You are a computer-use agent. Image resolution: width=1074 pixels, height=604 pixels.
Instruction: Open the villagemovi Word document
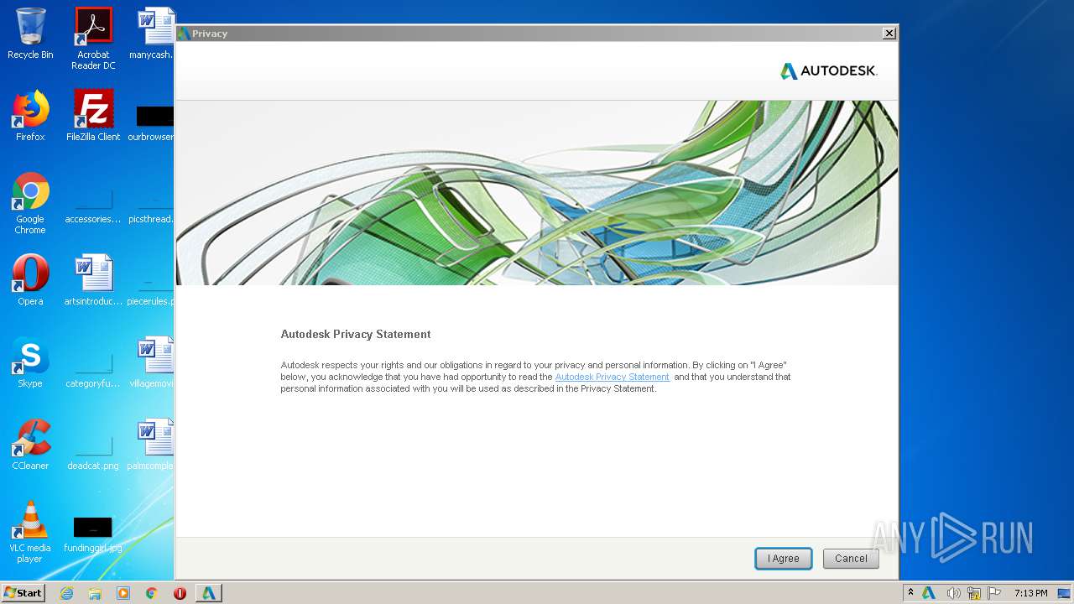(x=151, y=362)
